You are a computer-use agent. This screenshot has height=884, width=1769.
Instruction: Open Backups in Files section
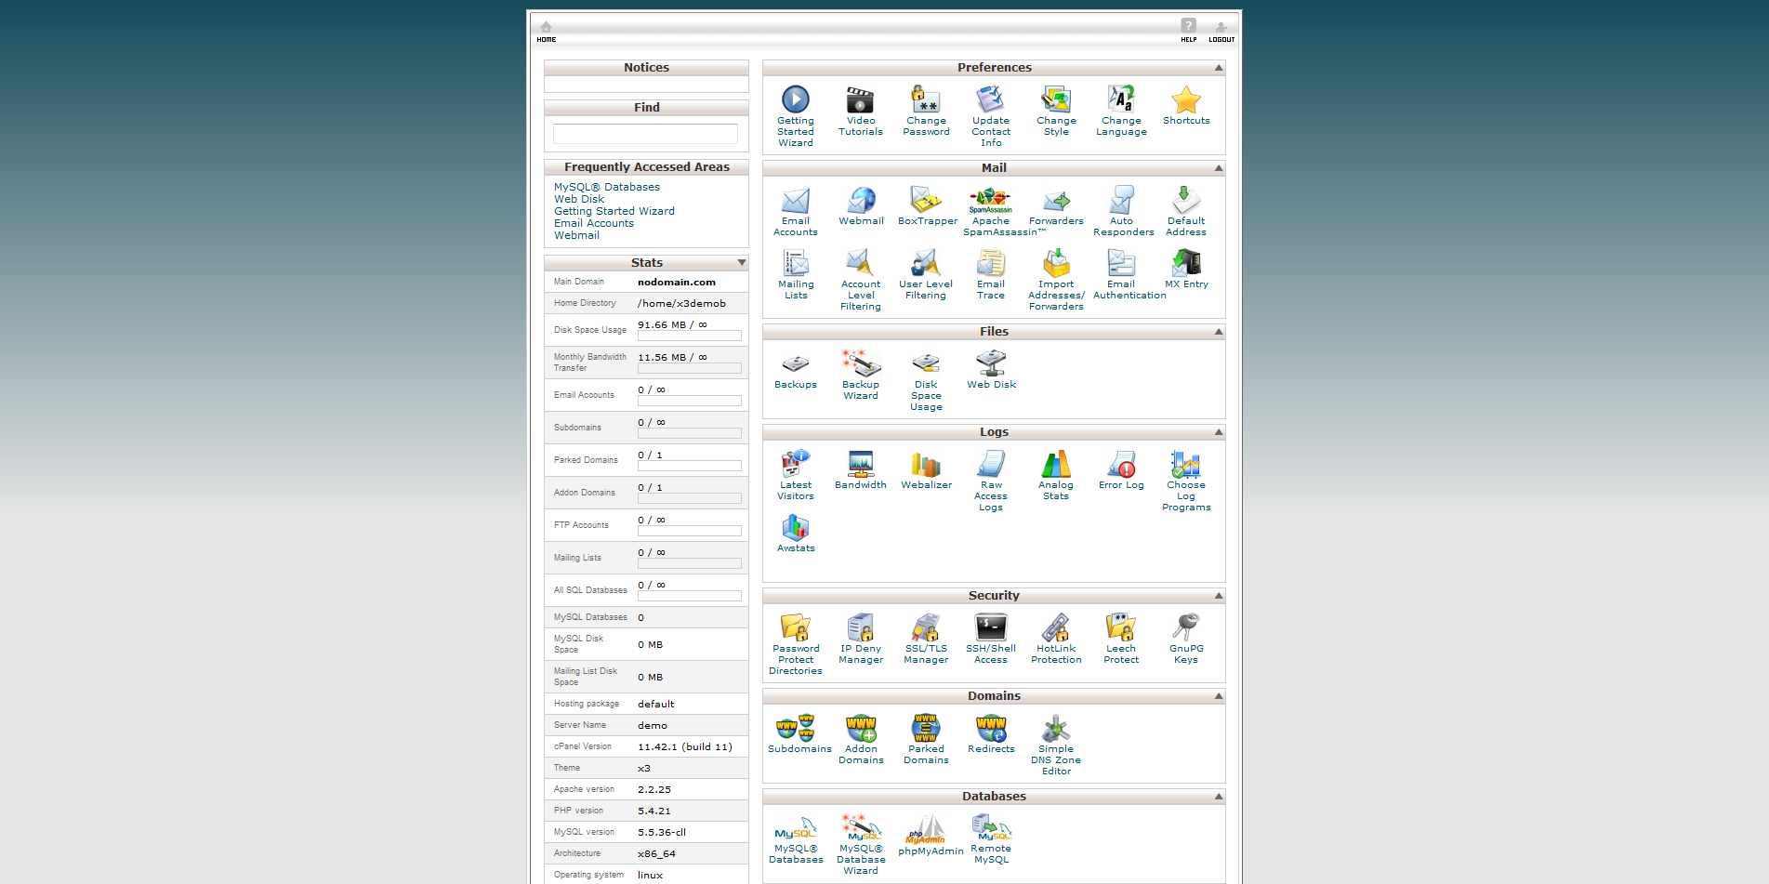796,363
